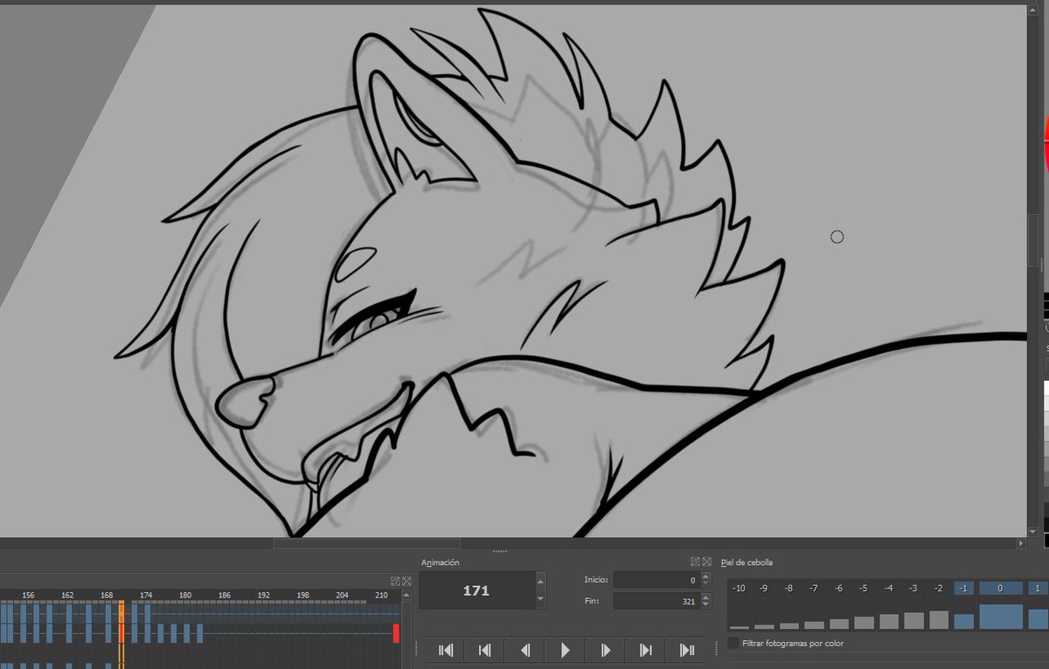This screenshot has width=1049, height=669.
Task: Select frame 210 in the timeline header
Action: (382, 595)
